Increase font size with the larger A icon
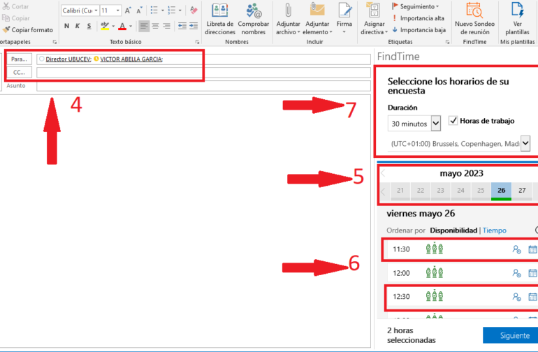 (x=128, y=10)
